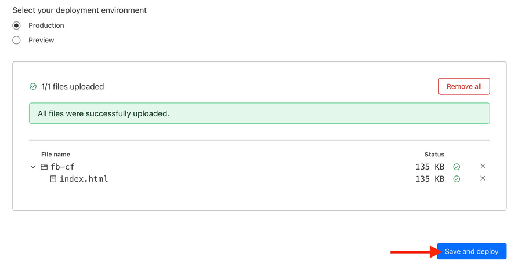Click the files uploaded checkmark icon
Image resolution: width=522 pixels, height=268 pixels.
coord(33,86)
